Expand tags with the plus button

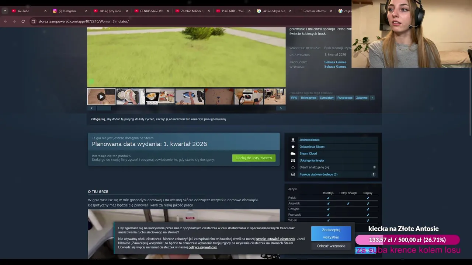[x=372, y=98]
